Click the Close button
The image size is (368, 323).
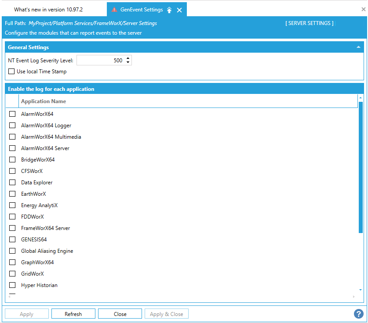pyautogui.click(x=120, y=314)
